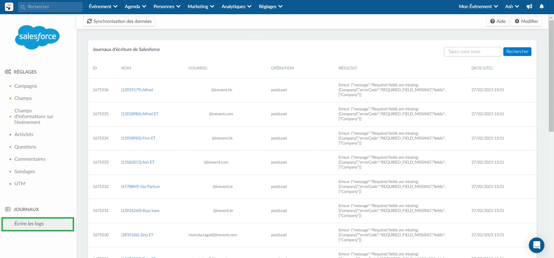Image resolution: width=554 pixels, height=258 pixels.
Task: Open the (13183313) Ash ET record
Action: [138, 162]
